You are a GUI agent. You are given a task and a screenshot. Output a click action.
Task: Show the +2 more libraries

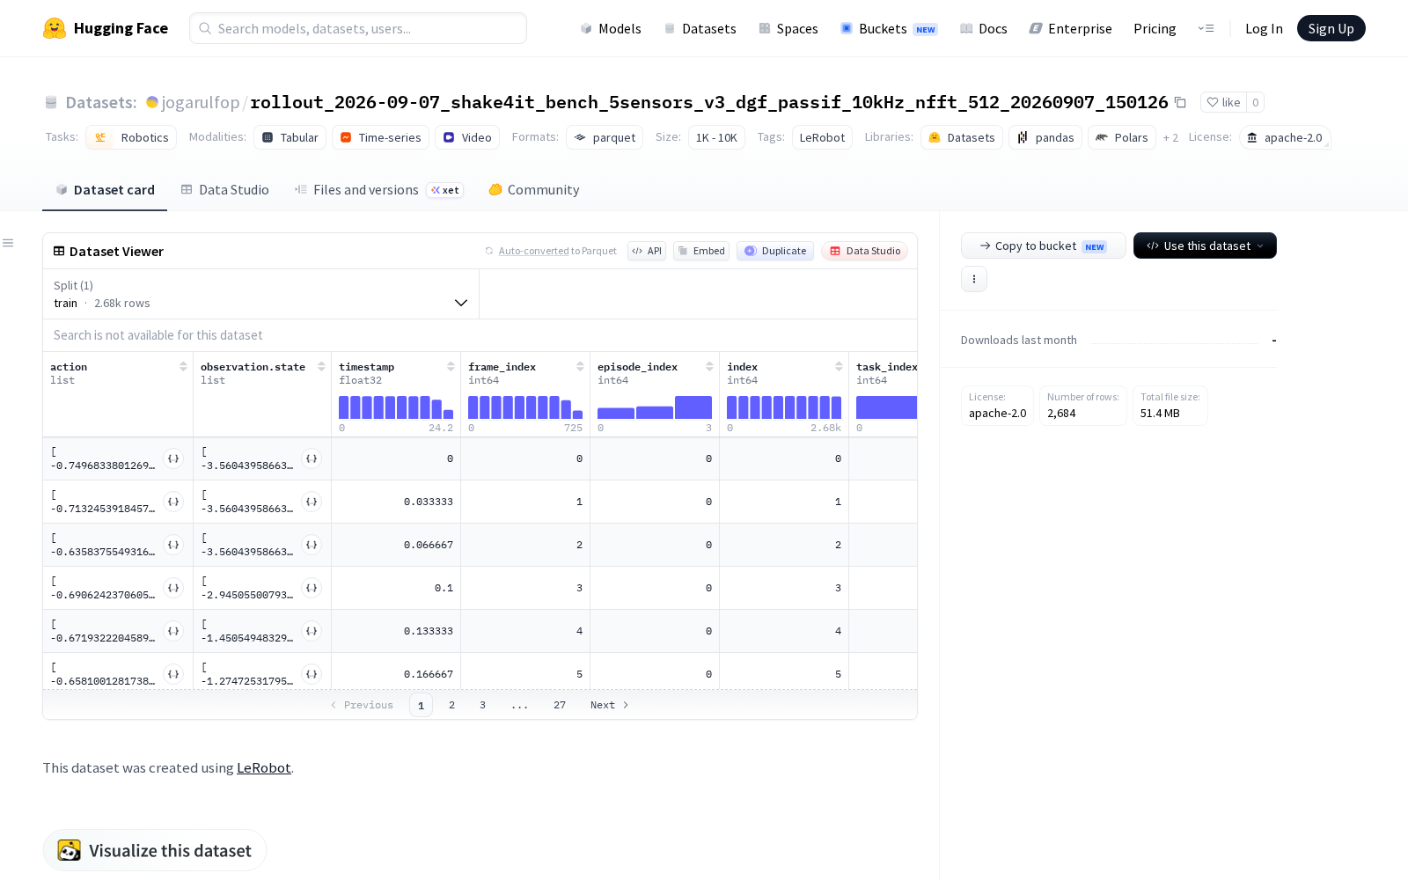pos(1170,138)
